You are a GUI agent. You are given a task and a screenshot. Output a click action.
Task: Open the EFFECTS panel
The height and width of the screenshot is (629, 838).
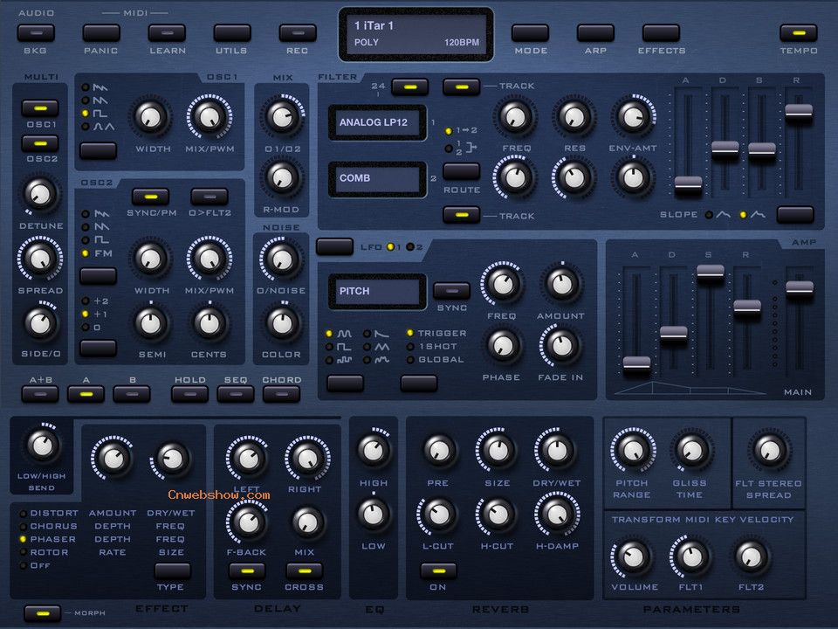[x=661, y=33]
